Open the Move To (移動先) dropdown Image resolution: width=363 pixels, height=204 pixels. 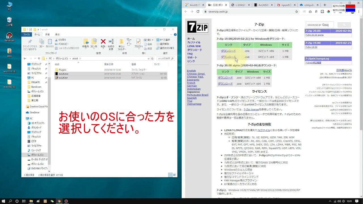click(x=85, y=43)
